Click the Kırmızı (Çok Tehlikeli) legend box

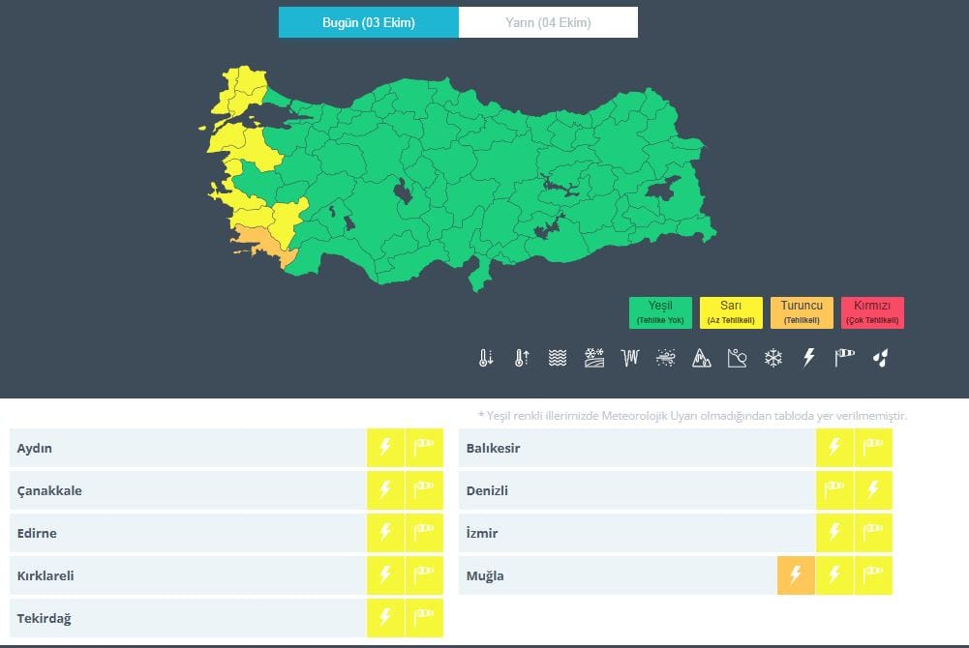(872, 312)
